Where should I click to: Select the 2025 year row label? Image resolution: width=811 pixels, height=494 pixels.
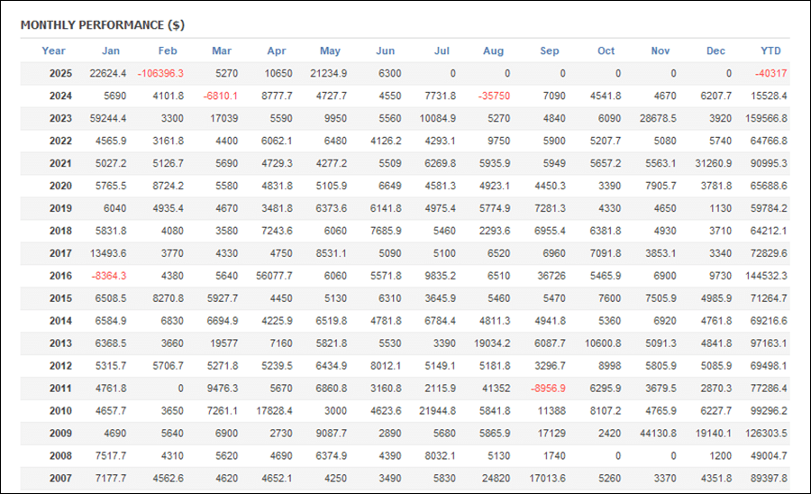click(x=60, y=73)
